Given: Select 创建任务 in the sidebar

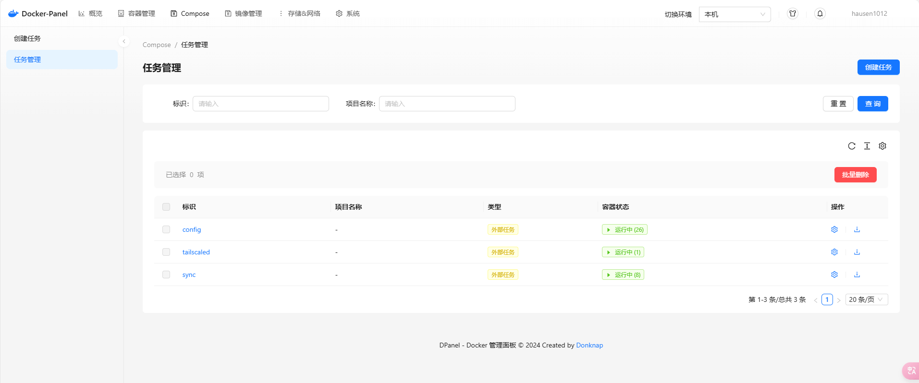Looking at the screenshot, I should pos(62,38).
